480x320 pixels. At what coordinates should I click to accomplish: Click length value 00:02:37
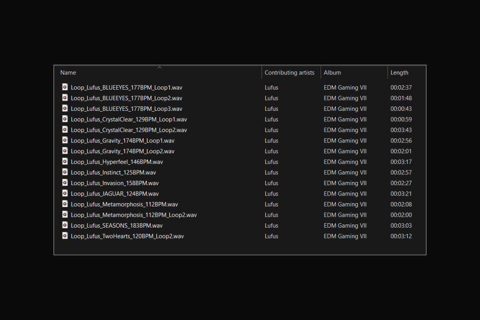click(401, 88)
